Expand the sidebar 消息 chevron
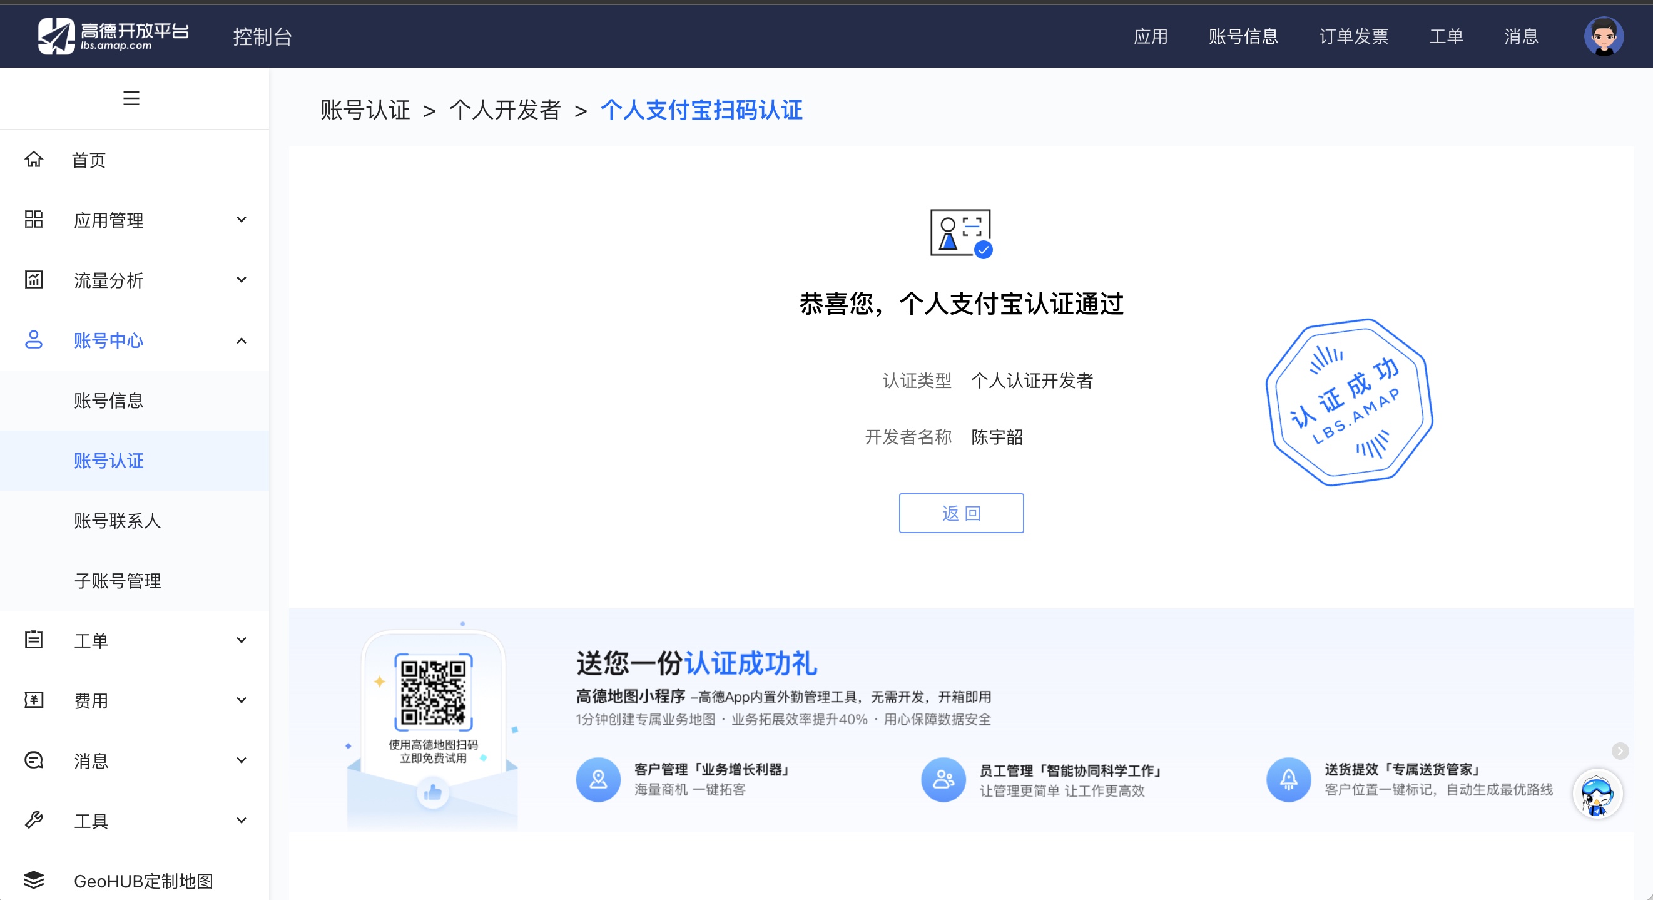1653x900 pixels. pyautogui.click(x=242, y=760)
